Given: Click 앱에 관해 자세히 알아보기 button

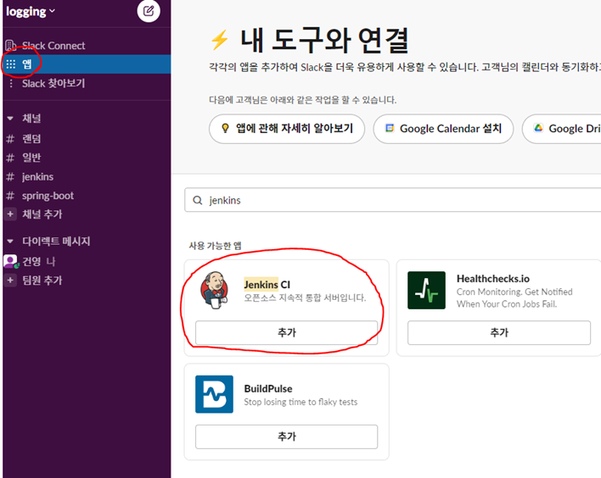Looking at the screenshot, I should click(287, 129).
